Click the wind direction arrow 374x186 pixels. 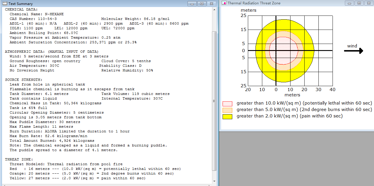(354, 51)
